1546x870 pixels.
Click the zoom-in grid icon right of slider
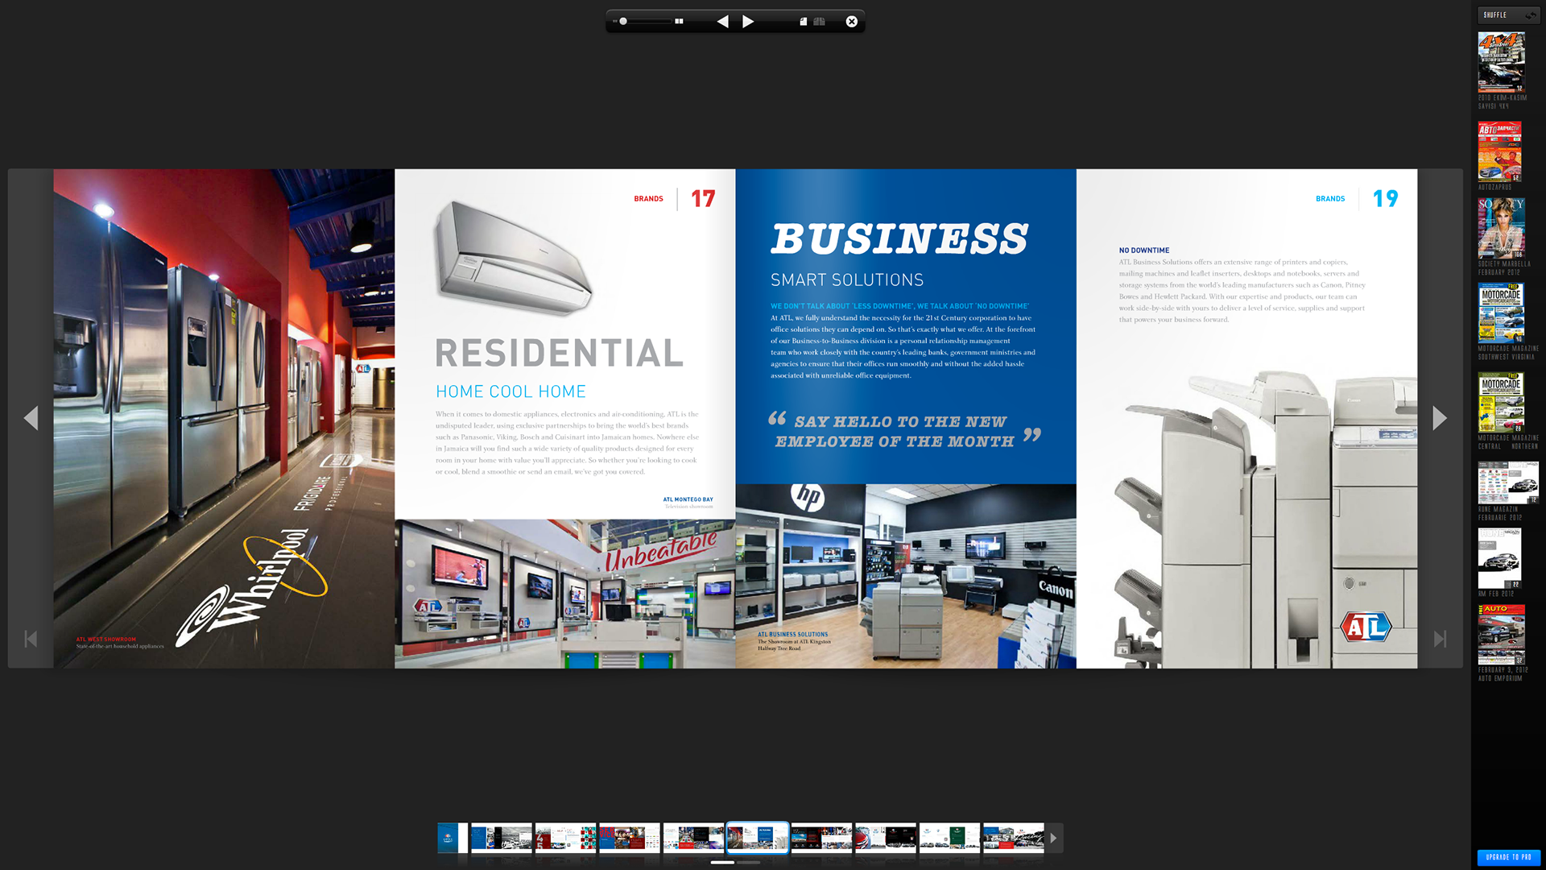(679, 22)
